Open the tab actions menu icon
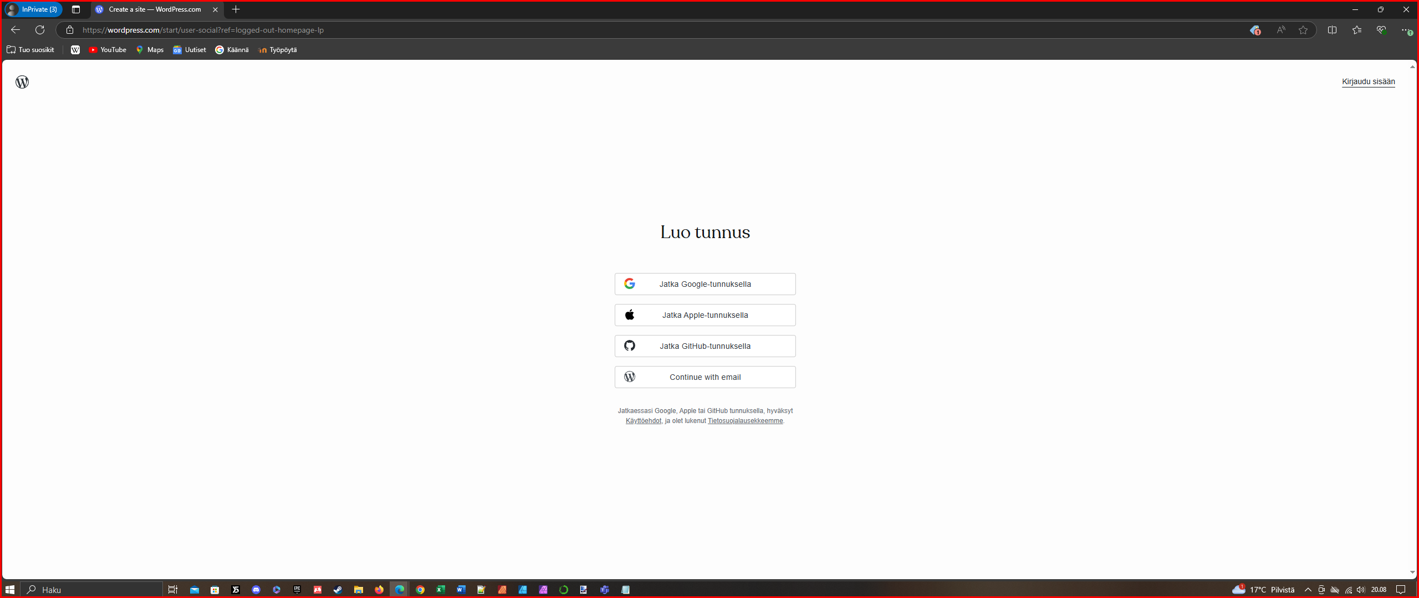Viewport: 1419px width, 598px height. coord(76,9)
